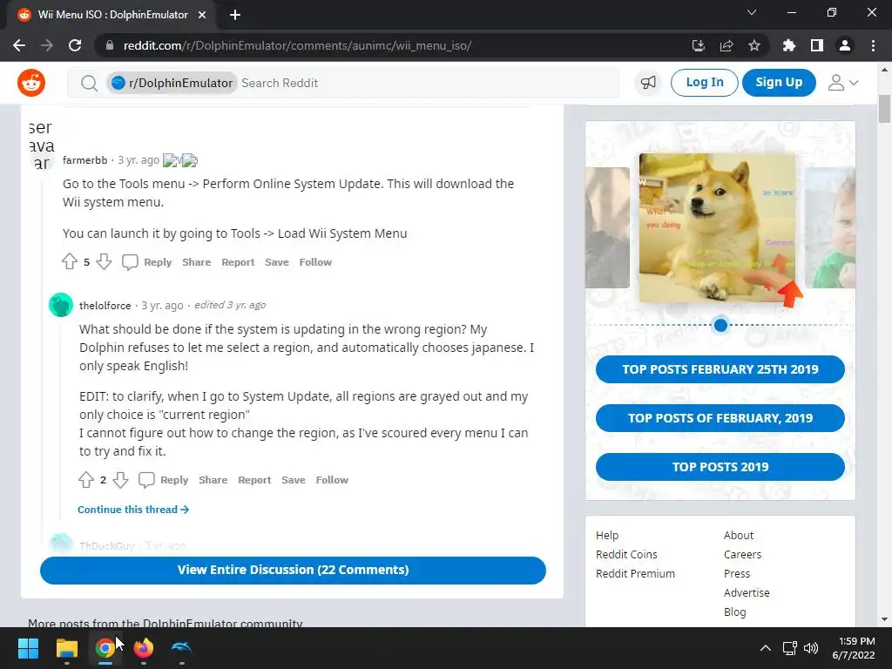892x669 pixels.
Task: Toggle Chrome side panel icon
Action: click(x=817, y=45)
